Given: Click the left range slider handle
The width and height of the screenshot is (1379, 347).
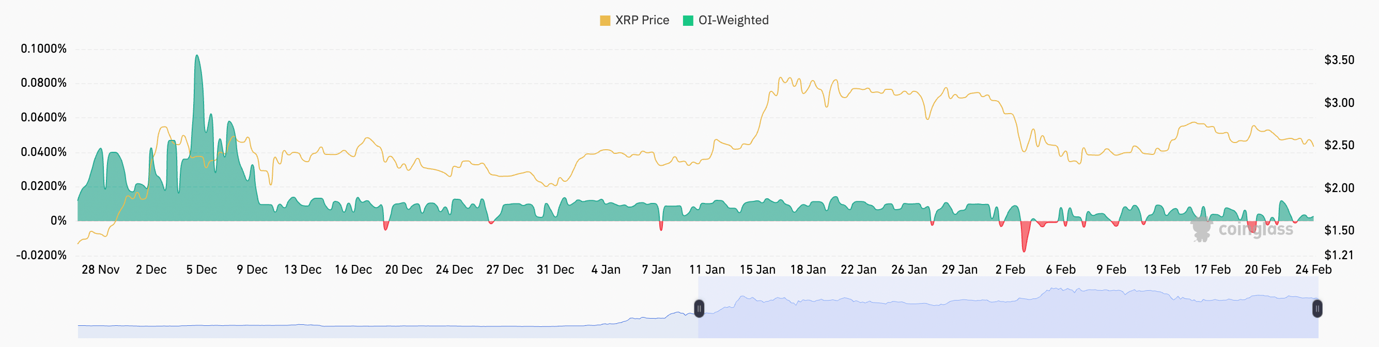Looking at the screenshot, I should [699, 308].
